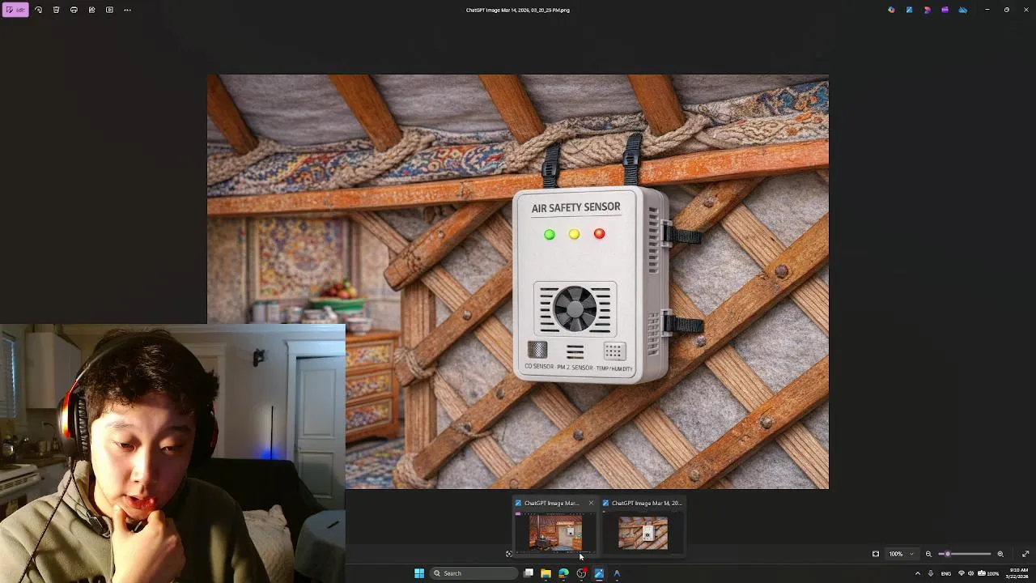Image resolution: width=1036 pixels, height=583 pixels.
Task: Open the clock and date in taskbar
Action: coord(1017,573)
